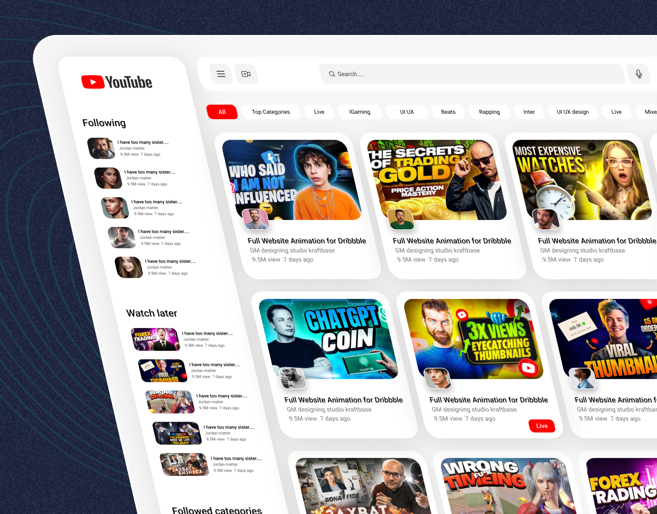Image resolution: width=657 pixels, height=514 pixels.
Task: Click the red Live badge button
Action: [x=542, y=426]
